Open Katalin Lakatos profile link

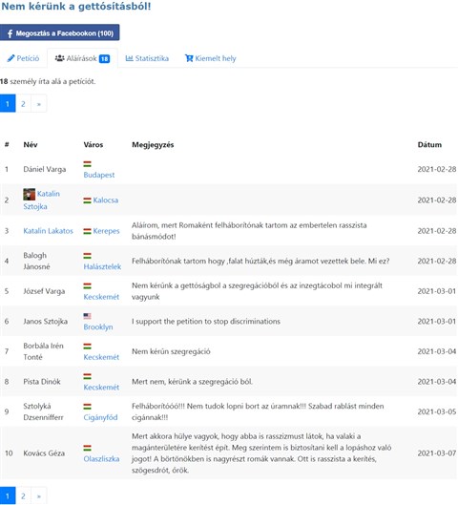tap(49, 231)
